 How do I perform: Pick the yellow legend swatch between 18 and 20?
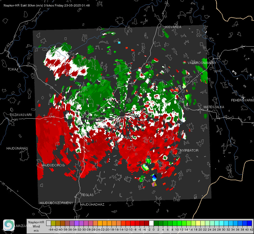point(198,223)
